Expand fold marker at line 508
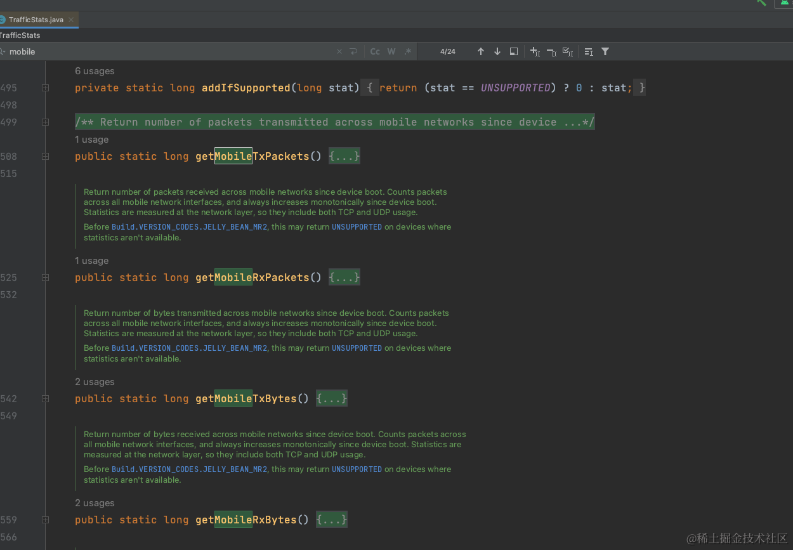This screenshot has width=793, height=550. tap(45, 157)
